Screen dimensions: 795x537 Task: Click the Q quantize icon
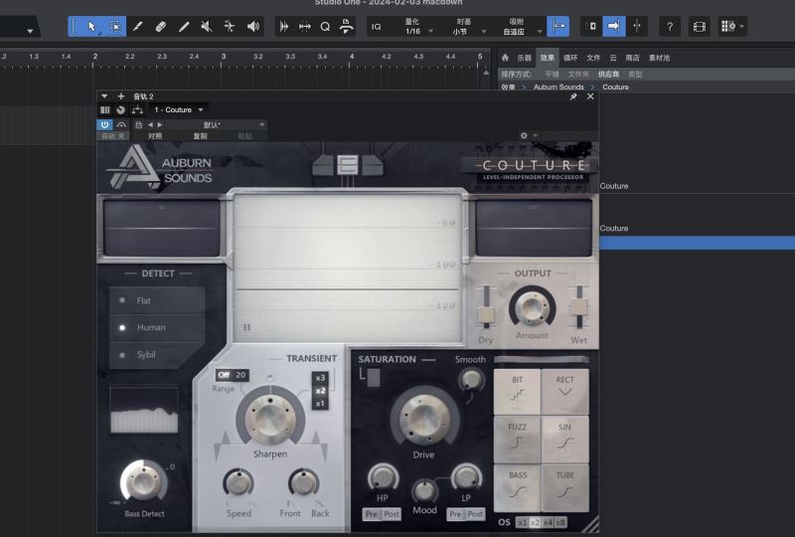[325, 27]
